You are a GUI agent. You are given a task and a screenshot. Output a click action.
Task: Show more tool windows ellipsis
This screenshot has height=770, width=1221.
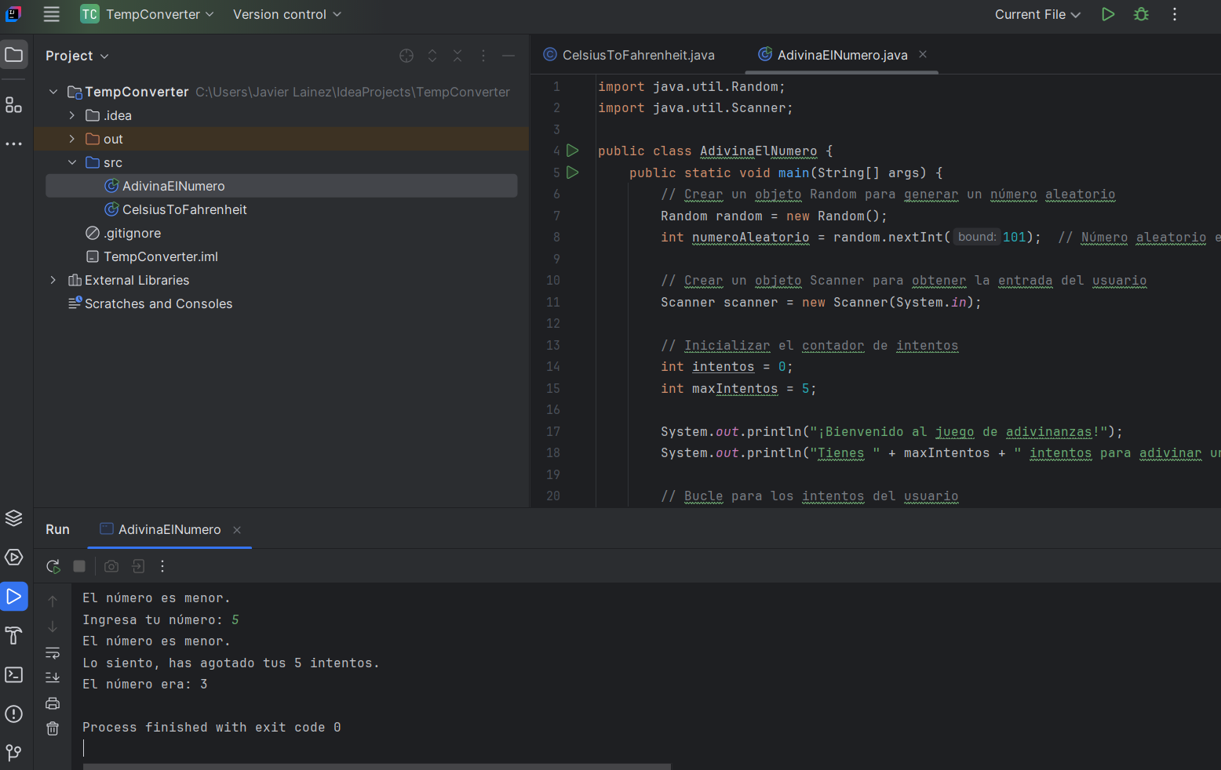pyautogui.click(x=14, y=143)
